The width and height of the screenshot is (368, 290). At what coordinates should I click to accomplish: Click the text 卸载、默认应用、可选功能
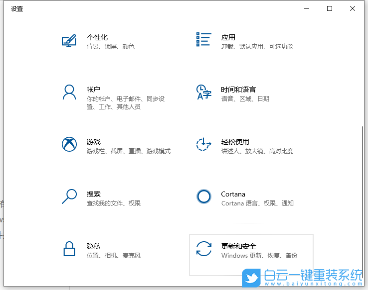pyautogui.click(x=257, y=46)
